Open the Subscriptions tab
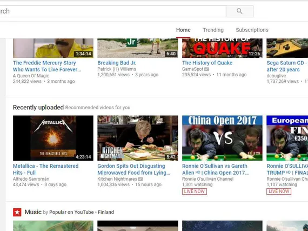The image size is (308, 231). click(252, 30)
